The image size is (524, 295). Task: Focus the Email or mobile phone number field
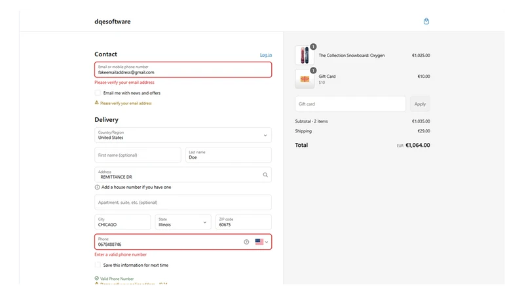183,70
